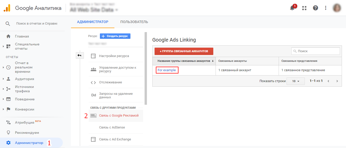Viewport: 346px width, 148px height.
Task: Expand the Конверсии section arrow
Action: click(3, 109)
